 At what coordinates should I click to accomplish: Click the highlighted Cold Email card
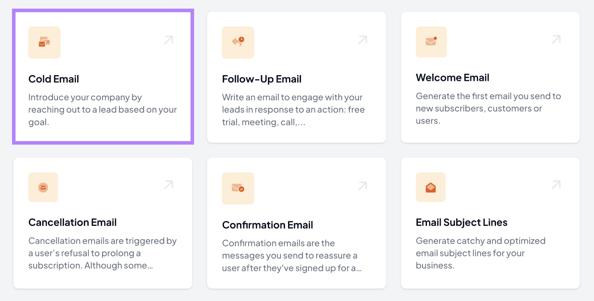pyautogui.click(x=103, y=76)
